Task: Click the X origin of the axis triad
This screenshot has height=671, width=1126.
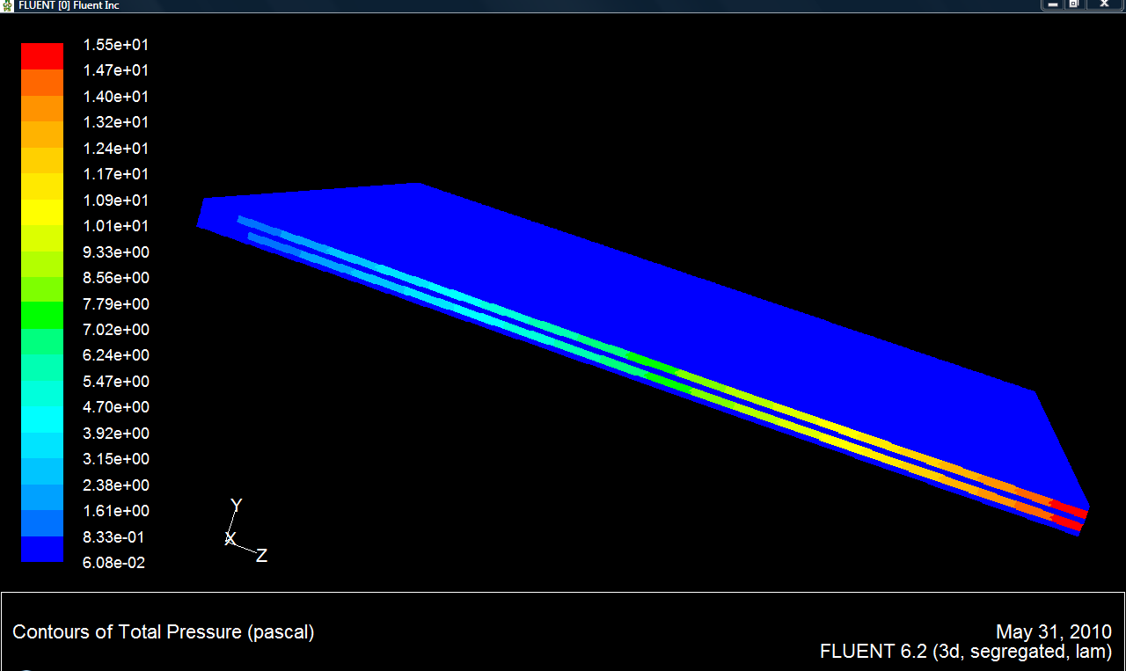Action: point(230,538)
